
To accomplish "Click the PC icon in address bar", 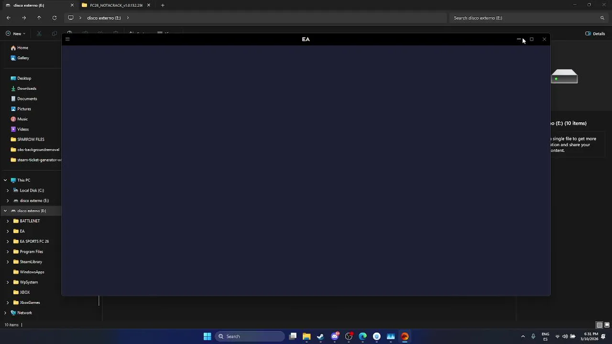I will (71, 18).
